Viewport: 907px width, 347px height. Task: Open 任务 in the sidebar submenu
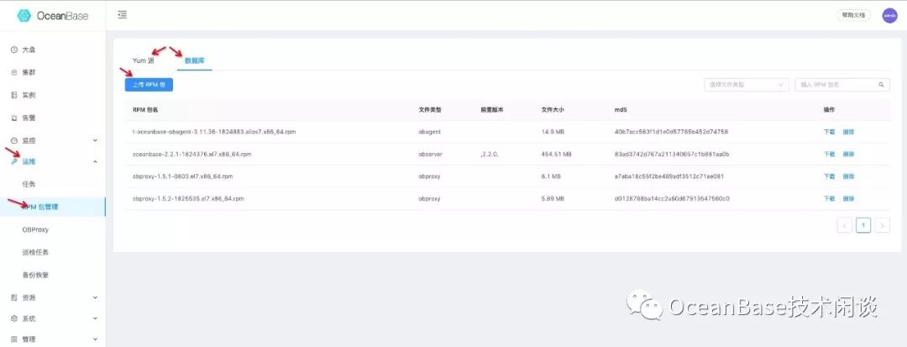29,185
